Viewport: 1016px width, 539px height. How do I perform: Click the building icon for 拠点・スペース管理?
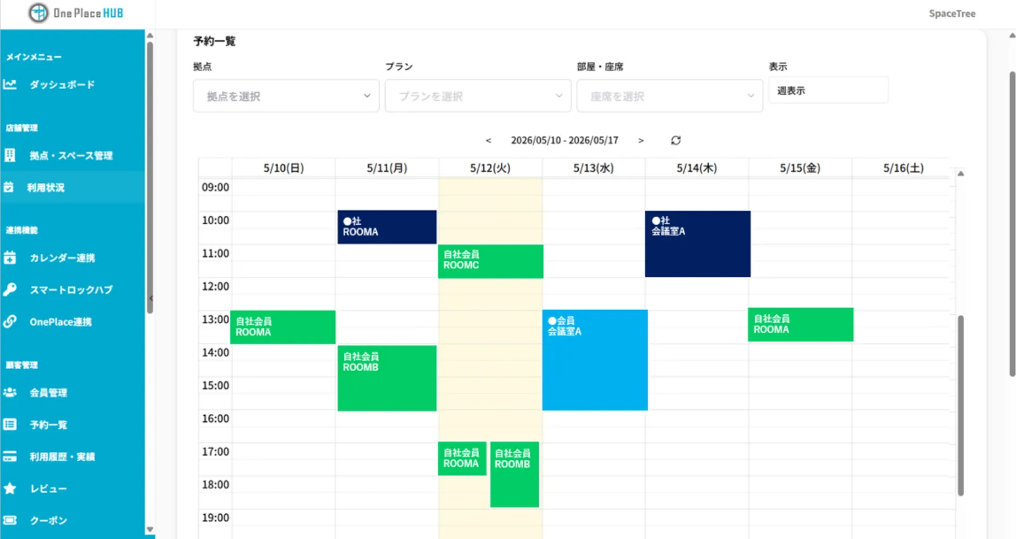point(10,155)
